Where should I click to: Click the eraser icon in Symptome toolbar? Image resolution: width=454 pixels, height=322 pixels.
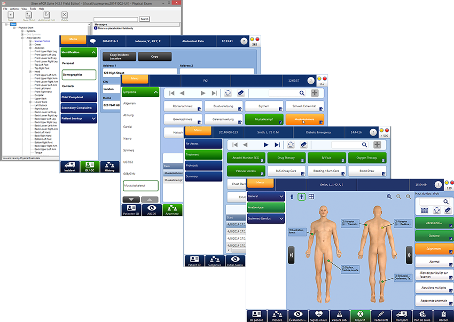coord(240,93)
